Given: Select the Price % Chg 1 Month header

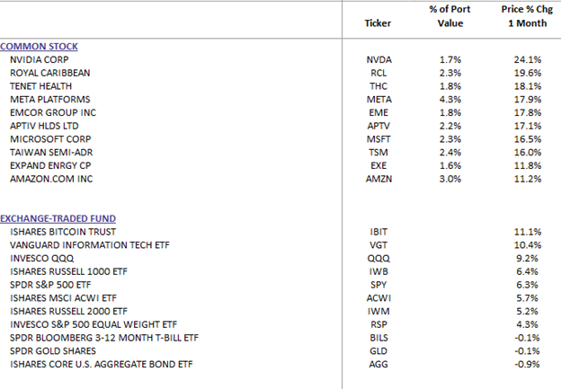Looking at the screenshot, I should 528,16.
